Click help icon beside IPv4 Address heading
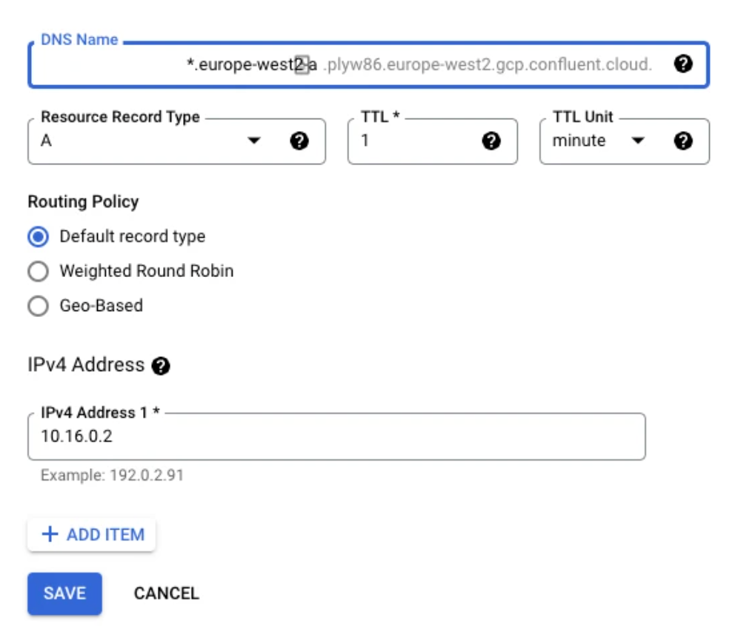The height and width of the screenshot is (637, 738). [161, 366]
